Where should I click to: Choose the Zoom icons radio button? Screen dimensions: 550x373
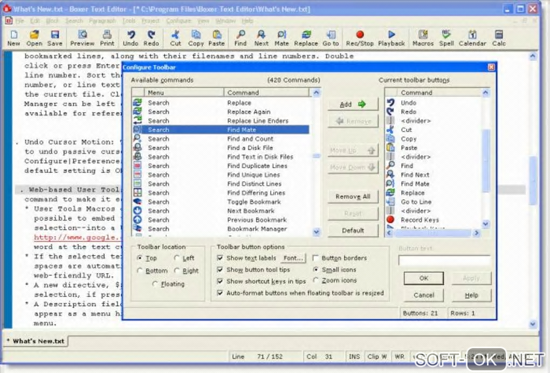tap(316, 281)
